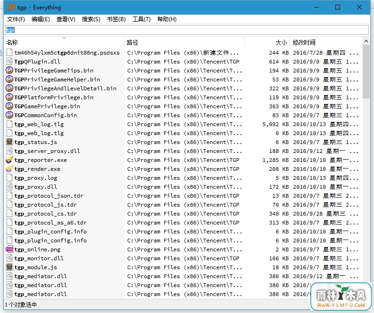
Task: Select file tgp_plugin_config.info sized 6 KB first row
Action: [50, 232]
